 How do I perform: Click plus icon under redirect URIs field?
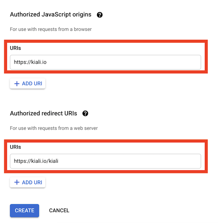click(x=16, y=182)
